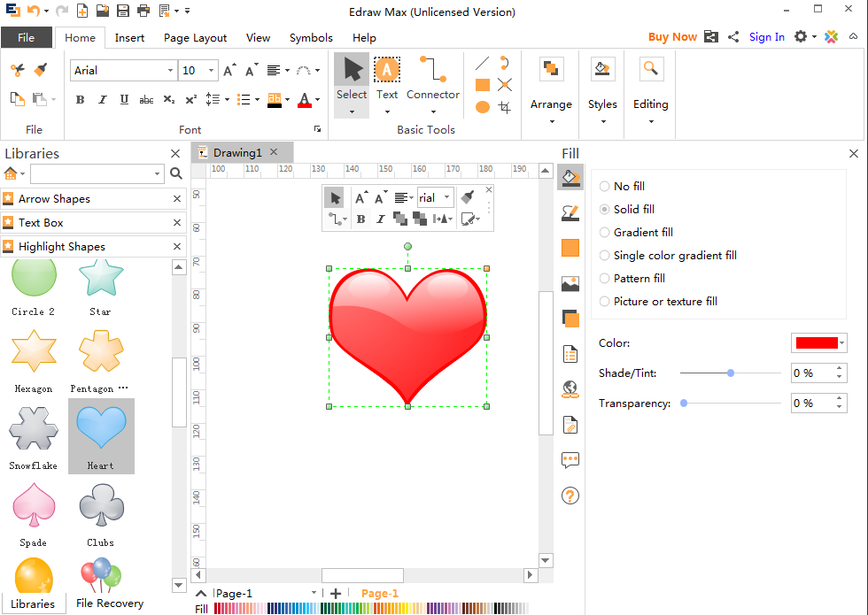This screenshot has width=868, height=615.
Task: Click the Buy Now link
Action: [x=672, y=37]
